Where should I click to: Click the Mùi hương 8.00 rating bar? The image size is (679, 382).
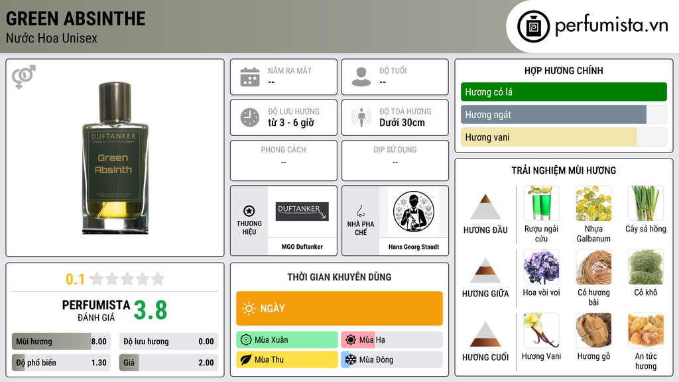(61, 342)
